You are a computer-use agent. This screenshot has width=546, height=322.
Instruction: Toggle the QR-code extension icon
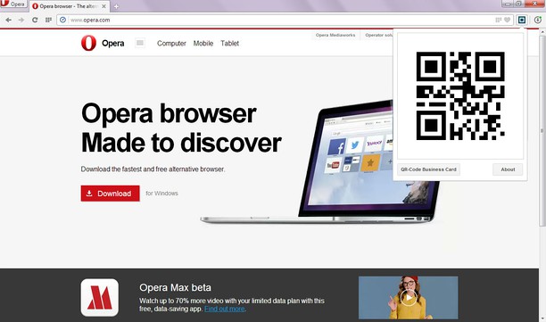(522, 20)
